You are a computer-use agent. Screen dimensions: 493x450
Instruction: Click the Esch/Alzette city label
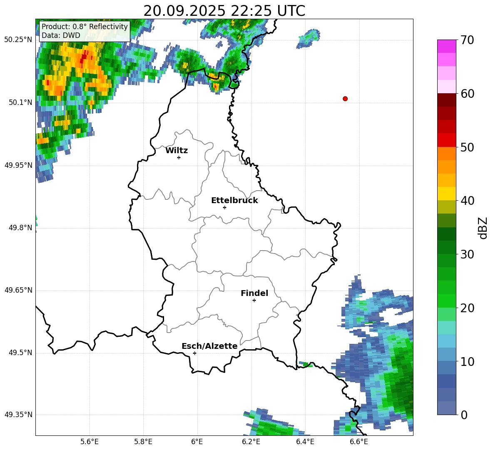click(x=209, y=346)
